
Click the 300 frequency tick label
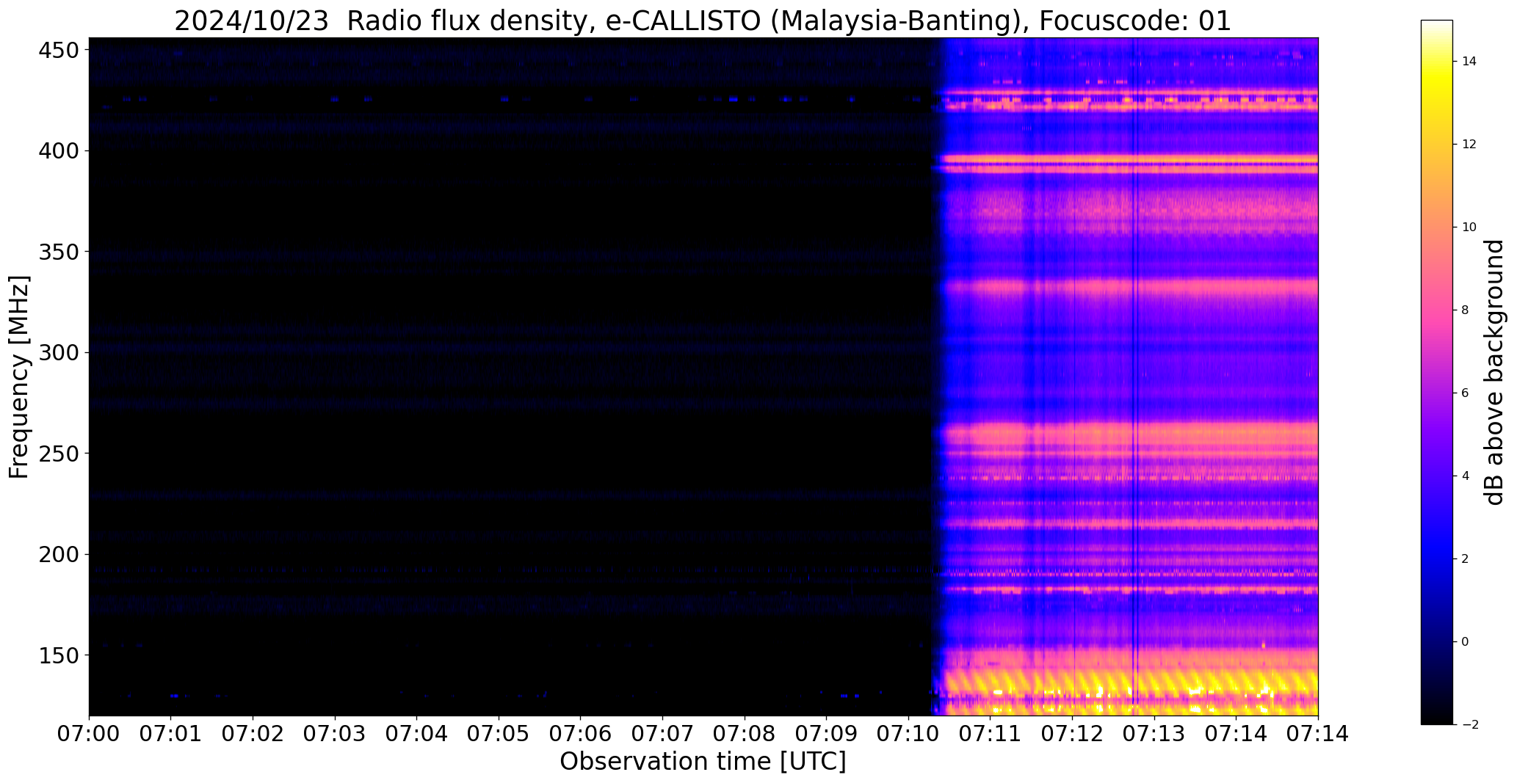pyautogui.click(x=58, y=353)
